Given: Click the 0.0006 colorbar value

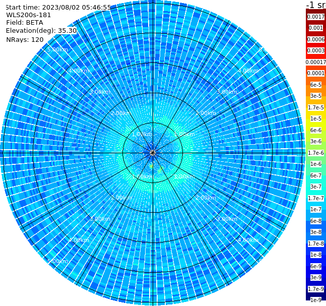Looking at the screenshot, I should click(316, 39).
